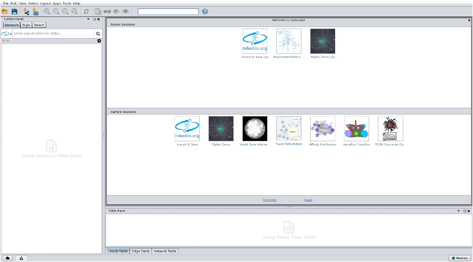This screenshot has height=262, width=473.
Task: Run search with the magnifier button
Action: [98, 34]
